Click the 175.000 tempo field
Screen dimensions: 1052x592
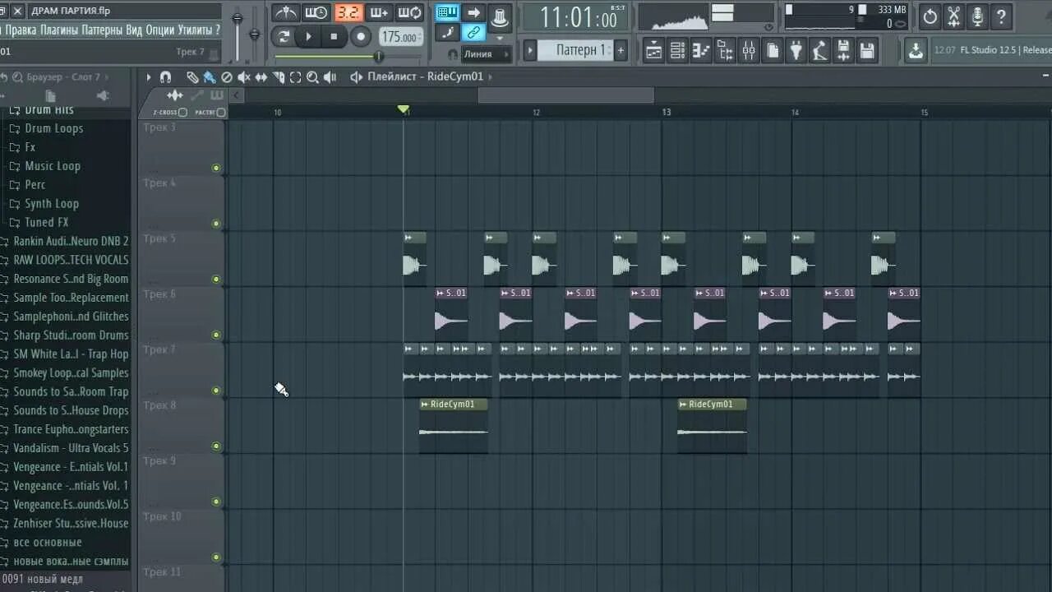(400, 37)
